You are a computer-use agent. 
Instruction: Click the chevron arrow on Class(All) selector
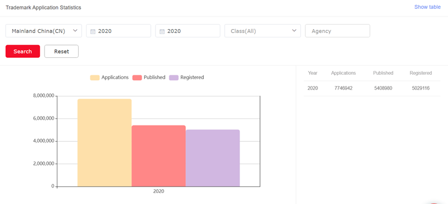pos(294,31)
